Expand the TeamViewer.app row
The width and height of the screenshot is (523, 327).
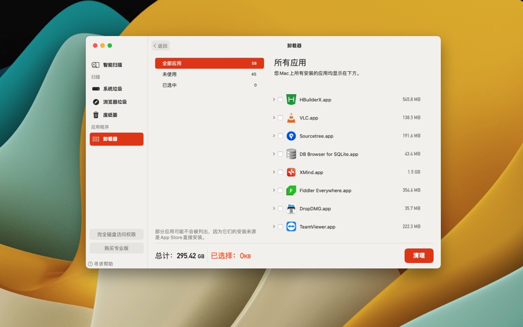[274, 227]
